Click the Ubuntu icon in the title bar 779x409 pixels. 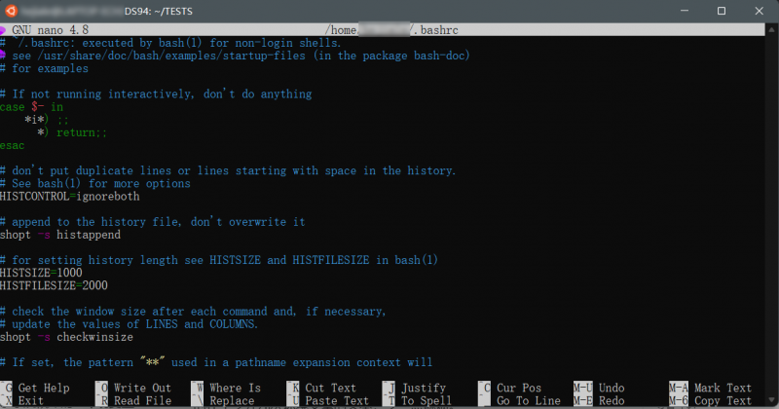pyautogui.click(x=12, y=11)
